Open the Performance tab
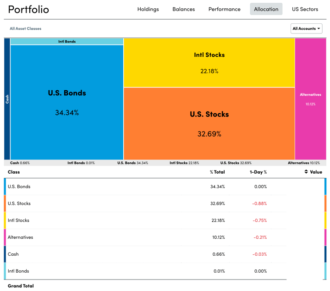This screenshot has width=330, height=291. [224, 9]
